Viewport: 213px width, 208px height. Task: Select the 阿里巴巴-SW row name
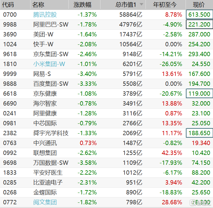pyautogui.click(x=51, y=24)
